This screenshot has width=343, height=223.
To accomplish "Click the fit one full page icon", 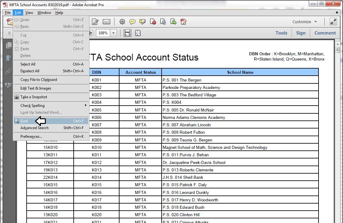I will coord(138,33).
